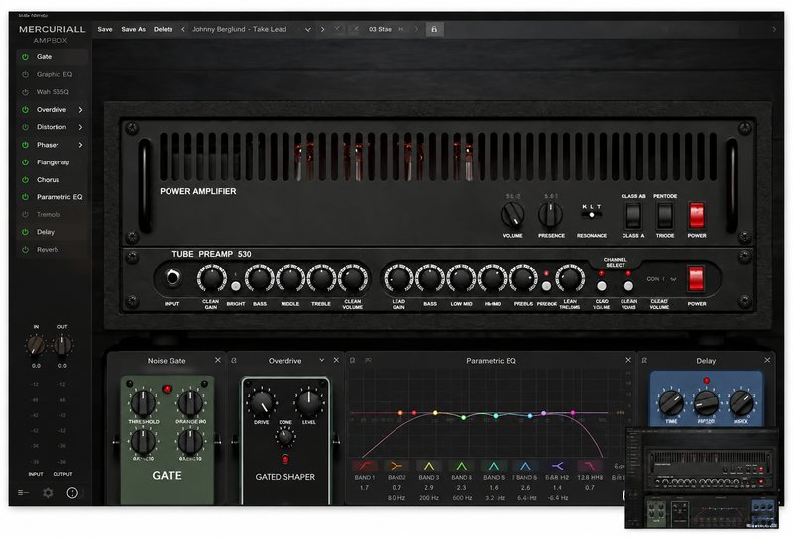Flip the Class AB / Class A switch
The image size is (793, 537).
click(633, 216)
